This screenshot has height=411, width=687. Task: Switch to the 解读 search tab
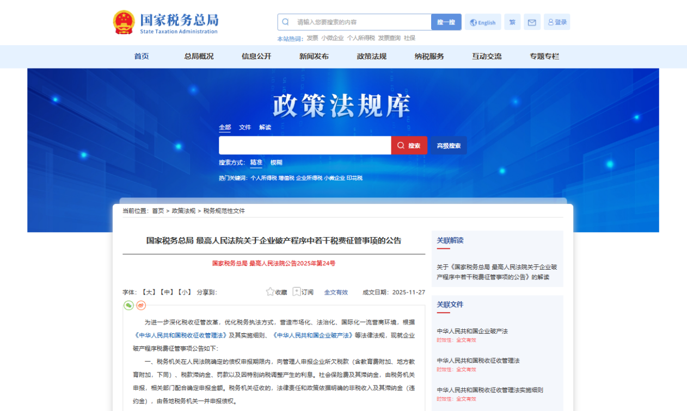click(265, 127)
